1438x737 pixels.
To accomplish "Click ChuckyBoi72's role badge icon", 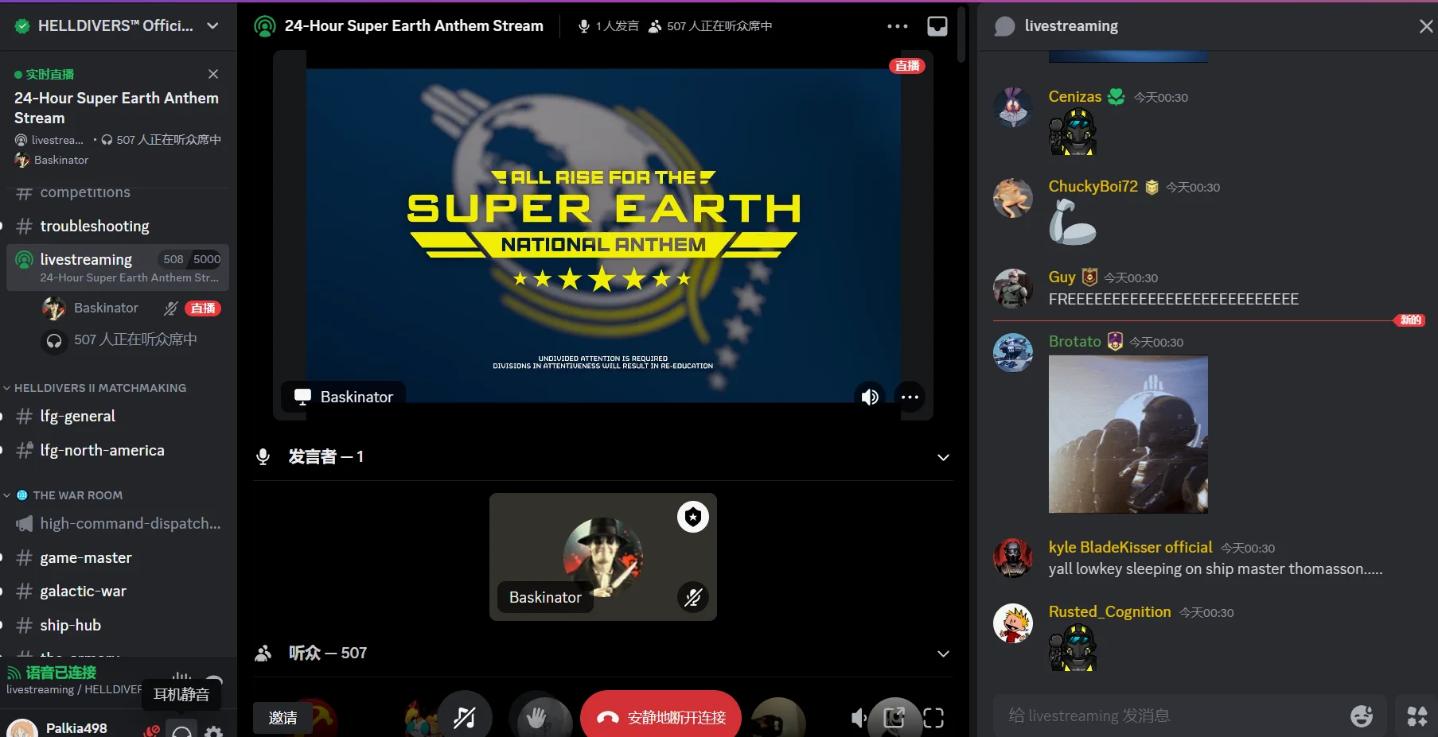I will 1152,187.
